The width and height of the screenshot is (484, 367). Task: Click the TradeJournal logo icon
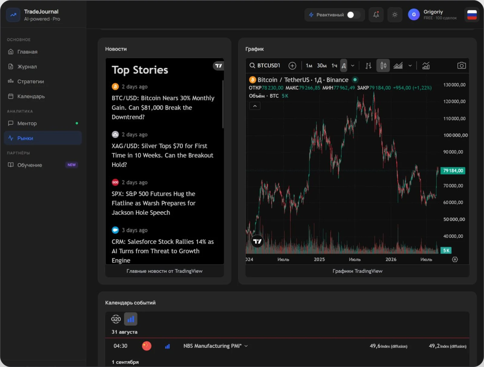13,15
